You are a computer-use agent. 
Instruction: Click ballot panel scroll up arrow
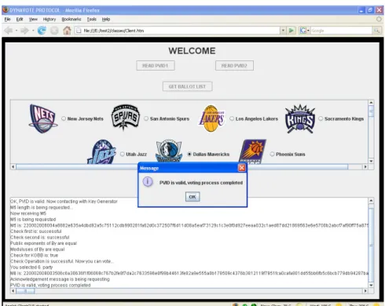tap(371, 103)
